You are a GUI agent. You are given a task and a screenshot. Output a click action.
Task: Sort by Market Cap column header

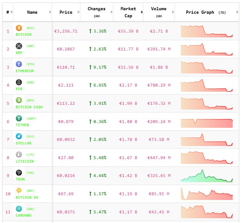[128, 12]
